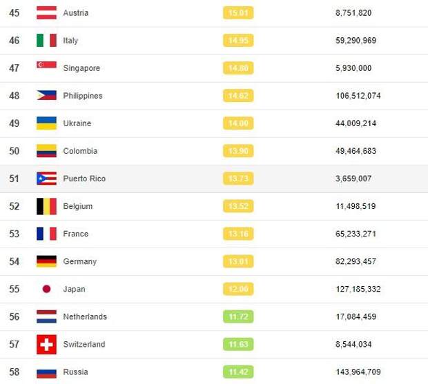
Task: Select the highlighted Puerto Rico row population
Action: pyautogui.click(x=353, y=179)
